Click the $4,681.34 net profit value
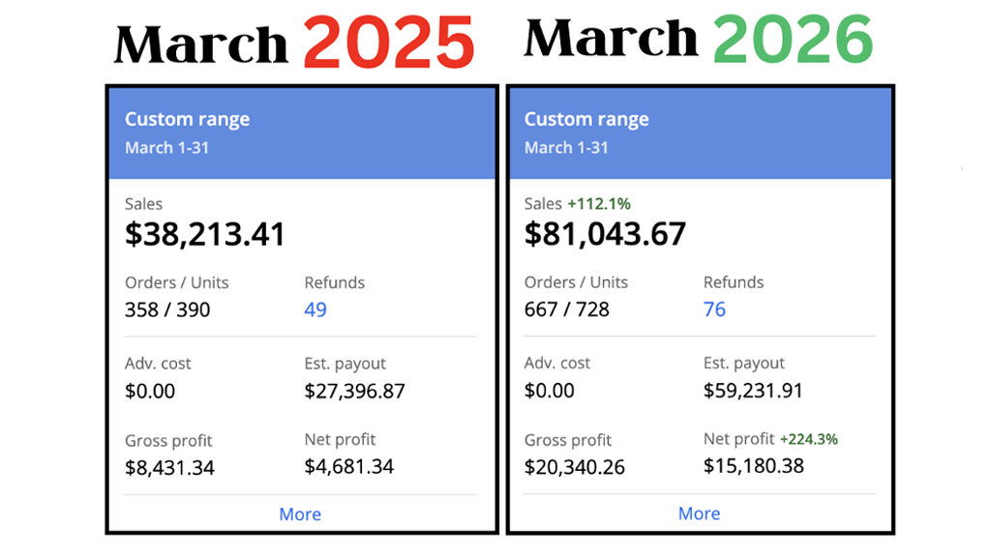This screenshot has width=991, height=557. (348, 467)
